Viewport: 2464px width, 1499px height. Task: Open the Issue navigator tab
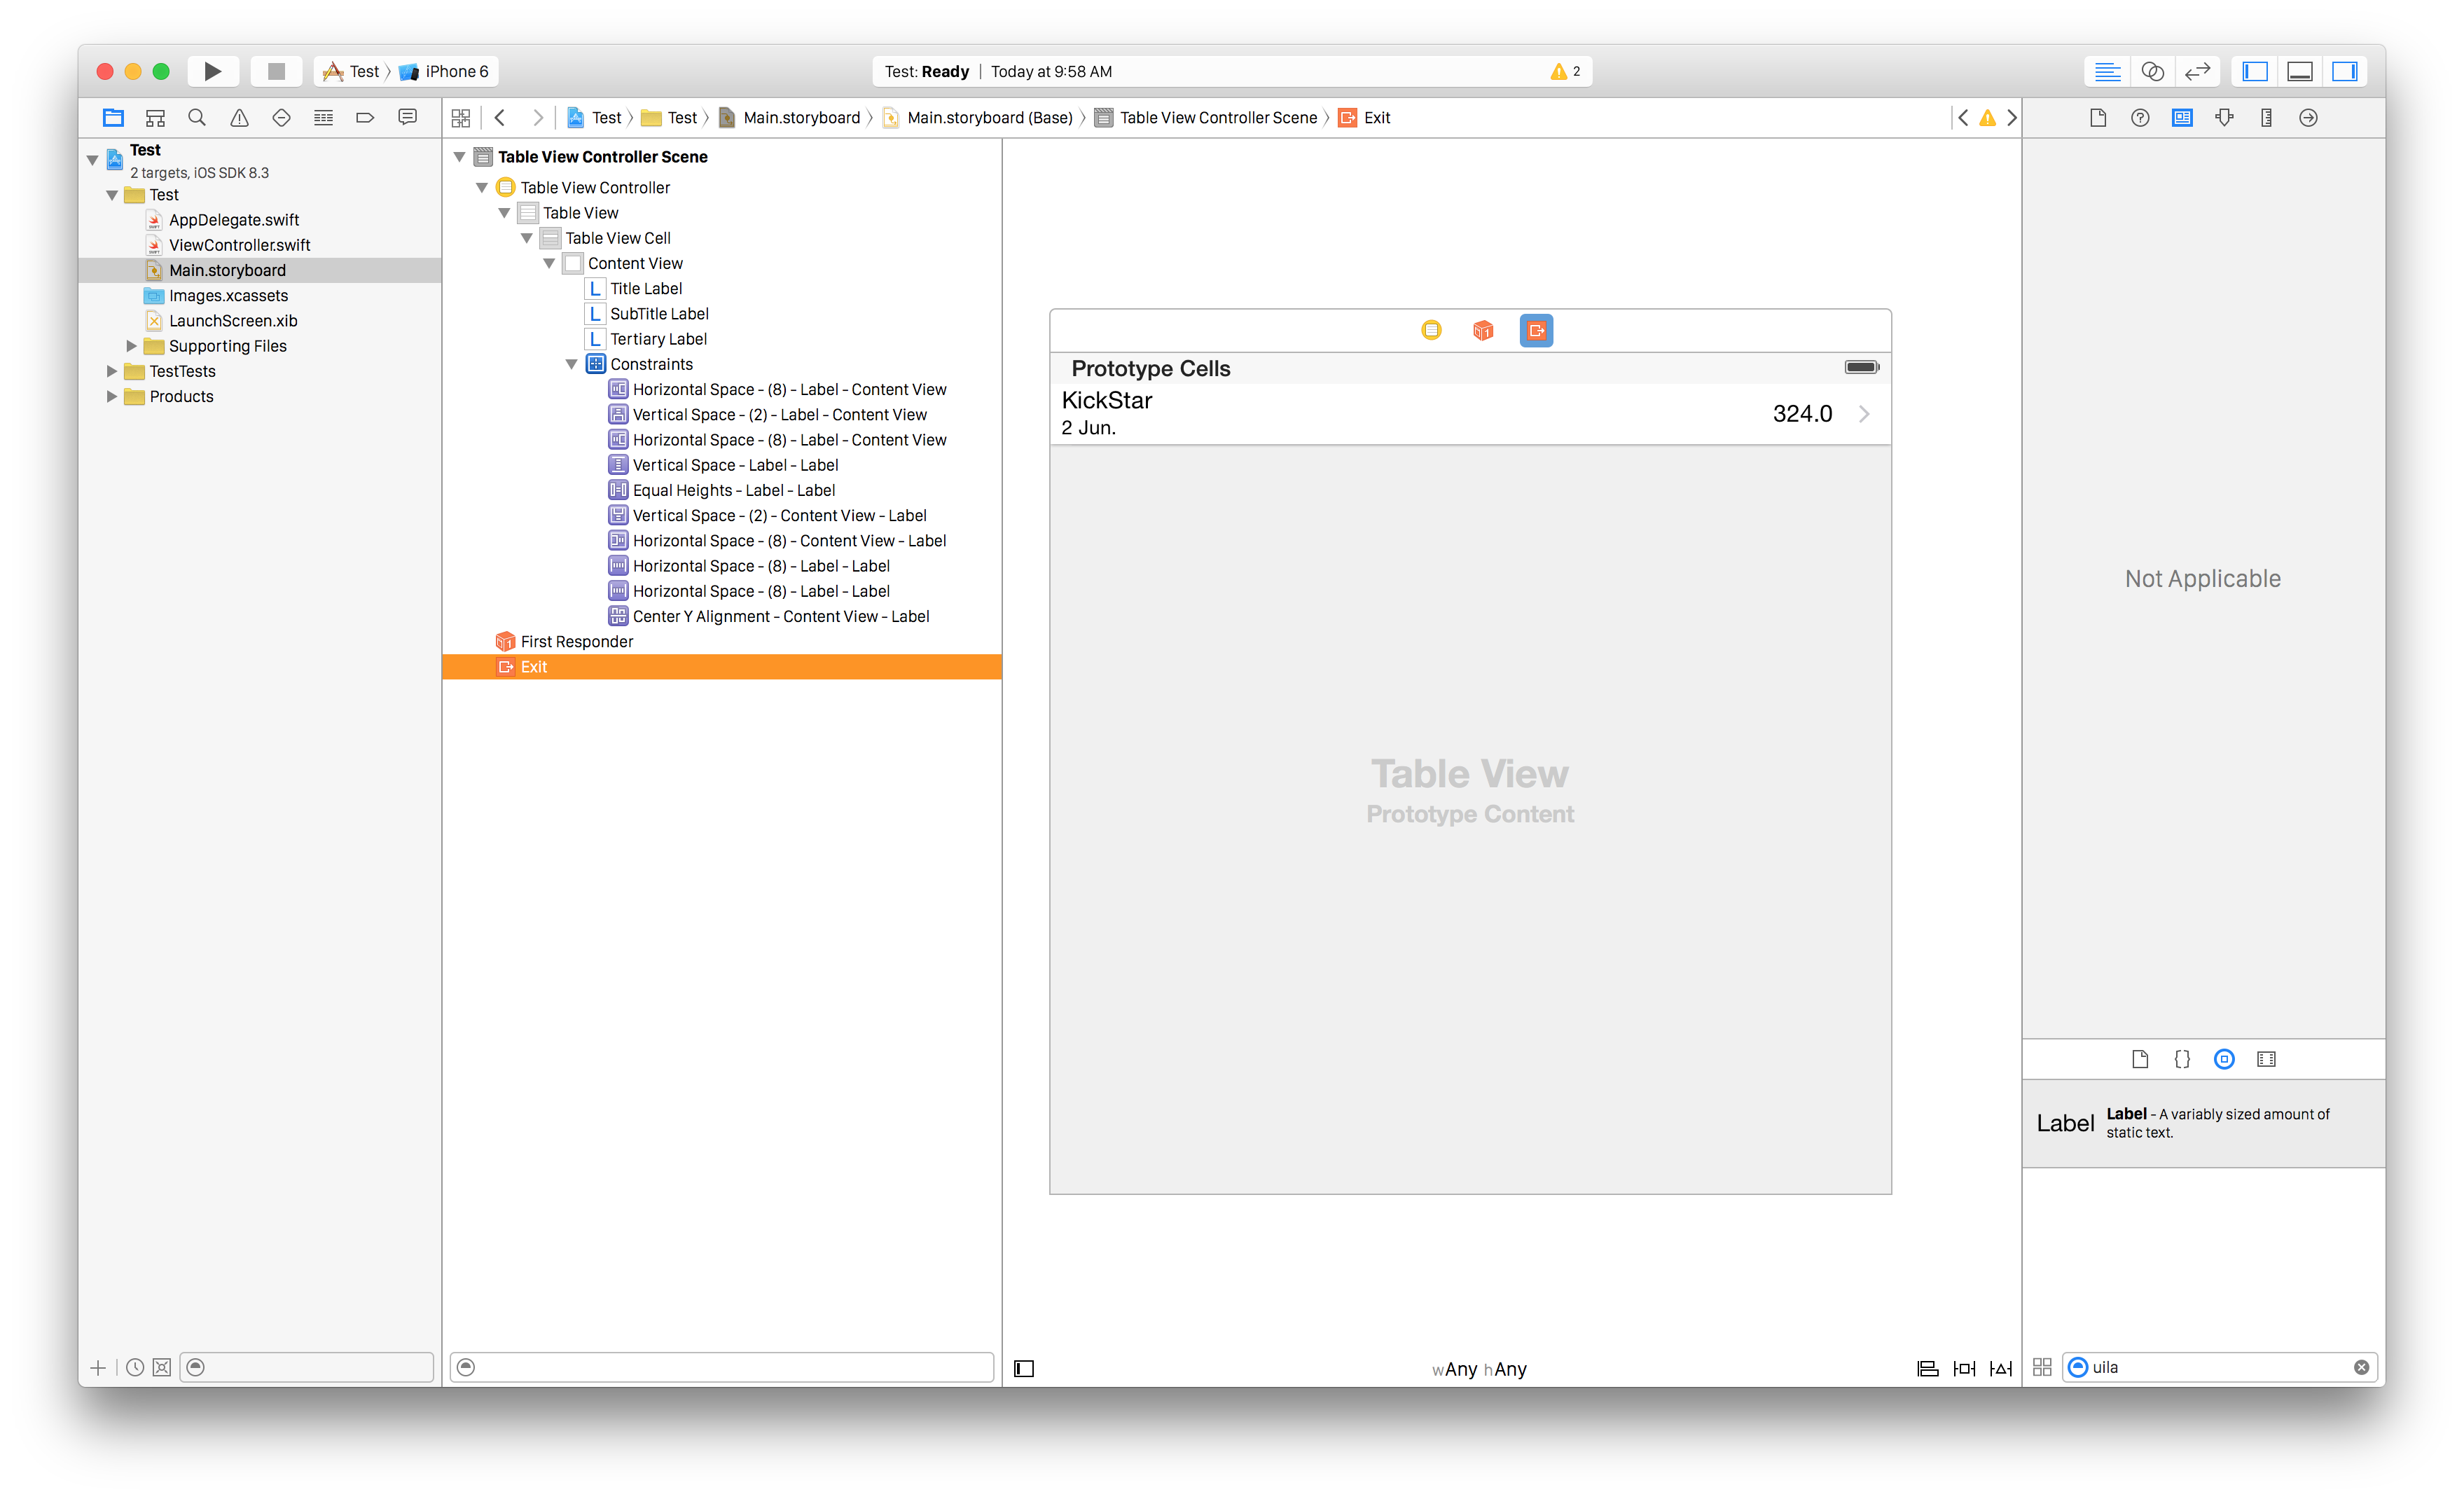click(x=239, y=117)
